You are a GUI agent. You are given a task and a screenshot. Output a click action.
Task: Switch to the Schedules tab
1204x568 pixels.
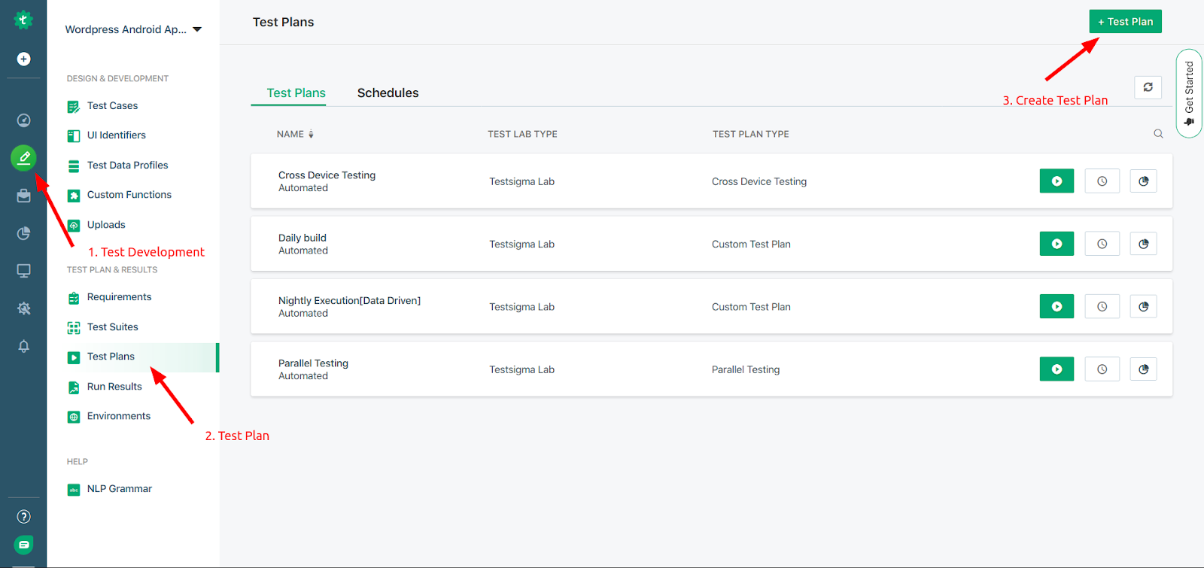[x=388, y=93]
